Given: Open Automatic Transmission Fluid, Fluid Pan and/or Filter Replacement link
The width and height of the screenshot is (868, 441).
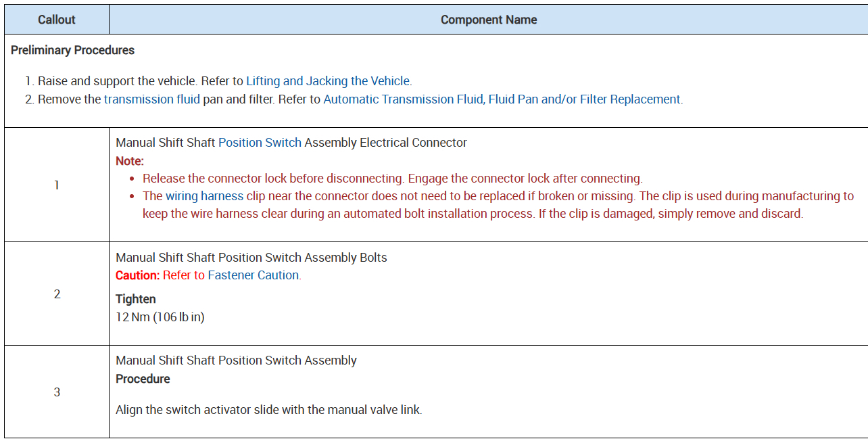Looking at the screenshot, I should click(502, 99).
